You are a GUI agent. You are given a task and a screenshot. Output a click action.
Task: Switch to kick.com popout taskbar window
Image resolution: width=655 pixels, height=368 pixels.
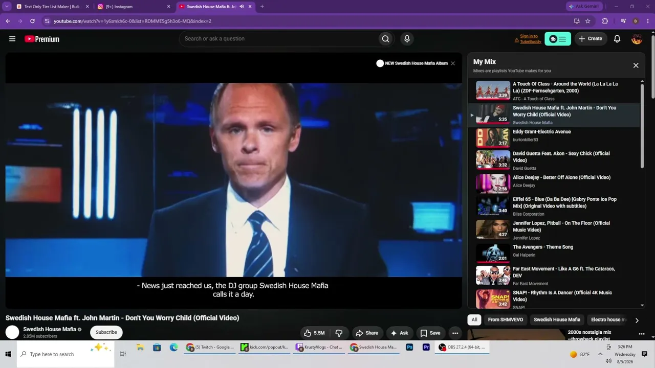tap(266, 348)
